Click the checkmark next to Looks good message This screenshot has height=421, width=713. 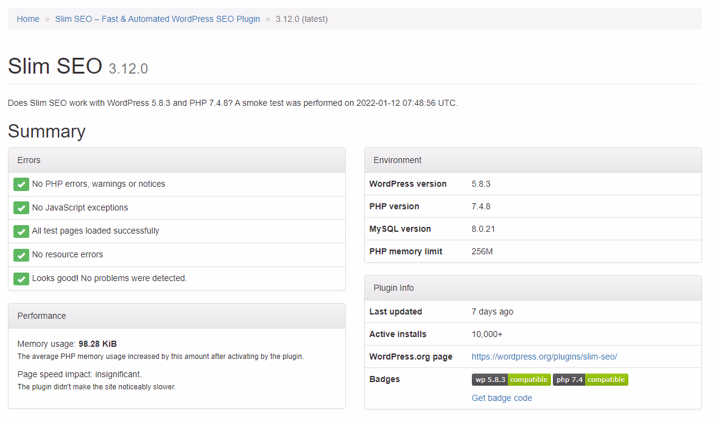(x=21, y=279)
